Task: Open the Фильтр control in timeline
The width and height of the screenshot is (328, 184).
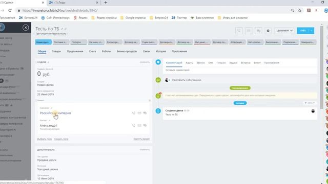Action: (310, 103)
